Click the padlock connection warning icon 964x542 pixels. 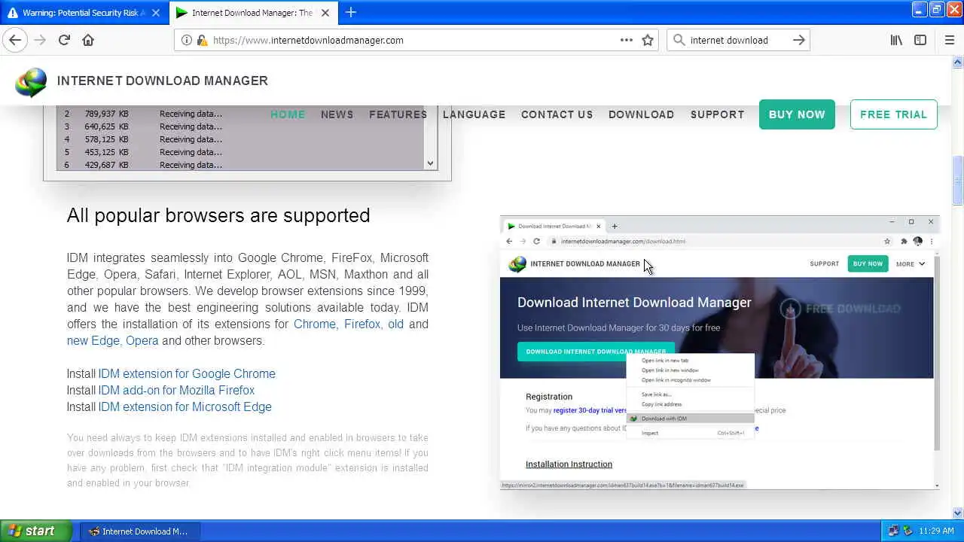pyautogui.click(x=202, y=40)
